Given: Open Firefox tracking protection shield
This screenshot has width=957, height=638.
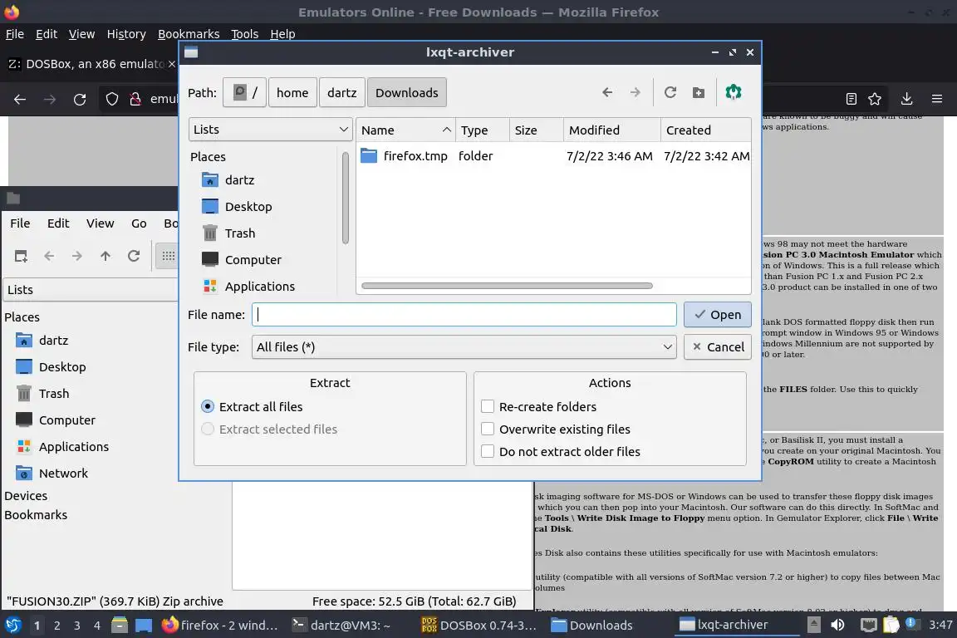Looking at the screenshot, I should pos(111,99).
